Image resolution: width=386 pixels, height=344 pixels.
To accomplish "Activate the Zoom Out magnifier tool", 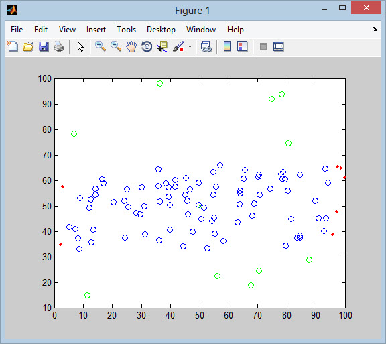I will [116, 46].
